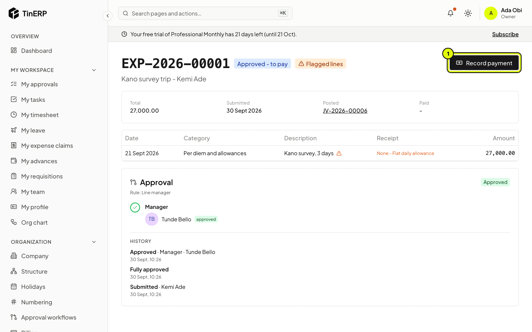The image size is (532, 332).
Task: Click the Flagged lines badge
Action: click(x=320, y=64)
